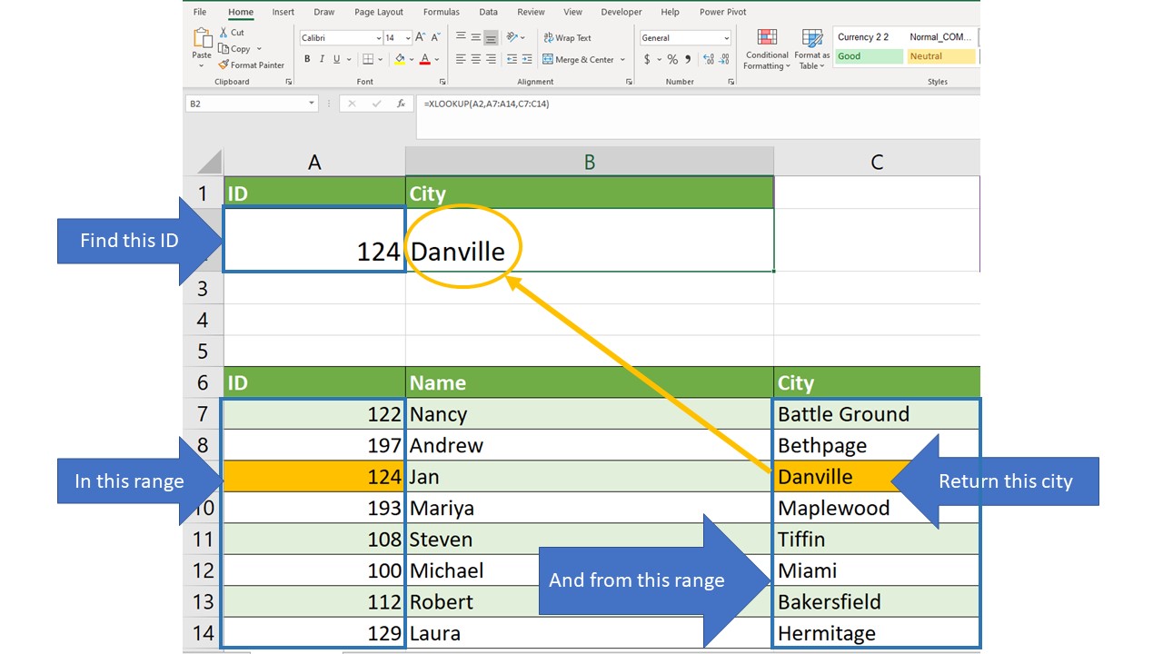Open Conditional Formatting menu

click(767, 49)
